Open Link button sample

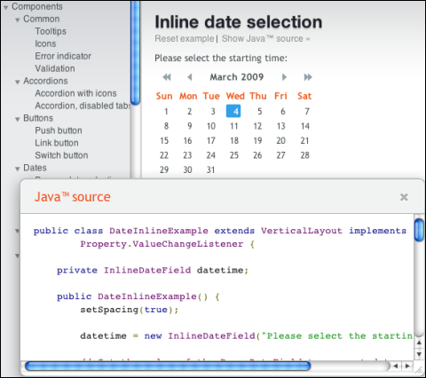(57, 143)
